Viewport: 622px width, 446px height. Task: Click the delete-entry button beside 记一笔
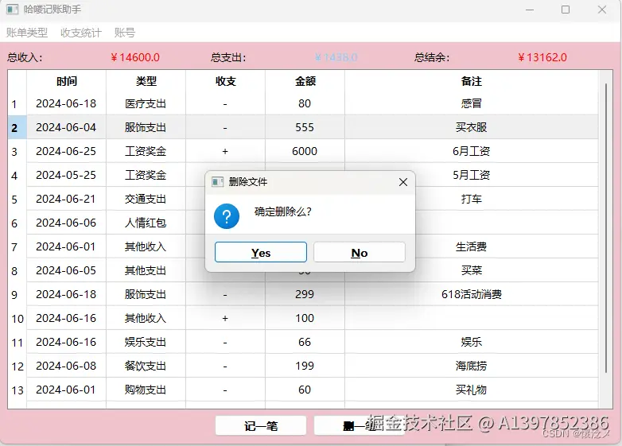tap(360, 426)
